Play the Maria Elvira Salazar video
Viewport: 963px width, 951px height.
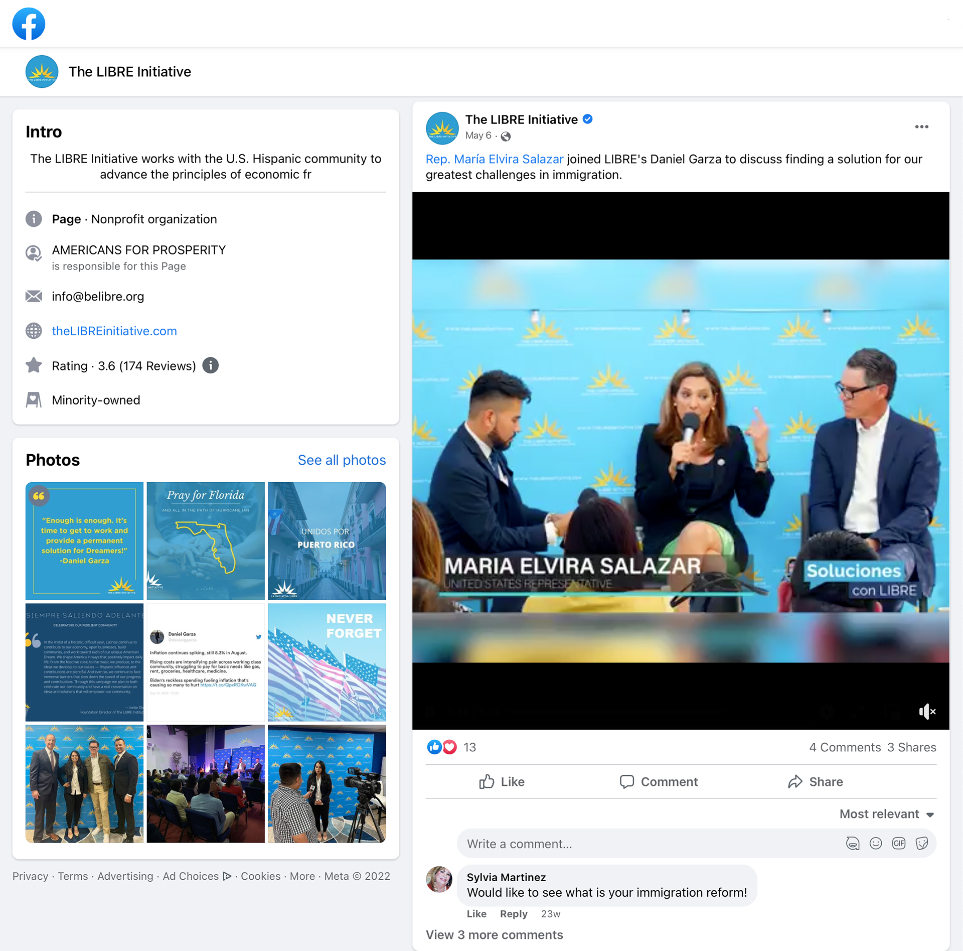[x=681, y=460]
